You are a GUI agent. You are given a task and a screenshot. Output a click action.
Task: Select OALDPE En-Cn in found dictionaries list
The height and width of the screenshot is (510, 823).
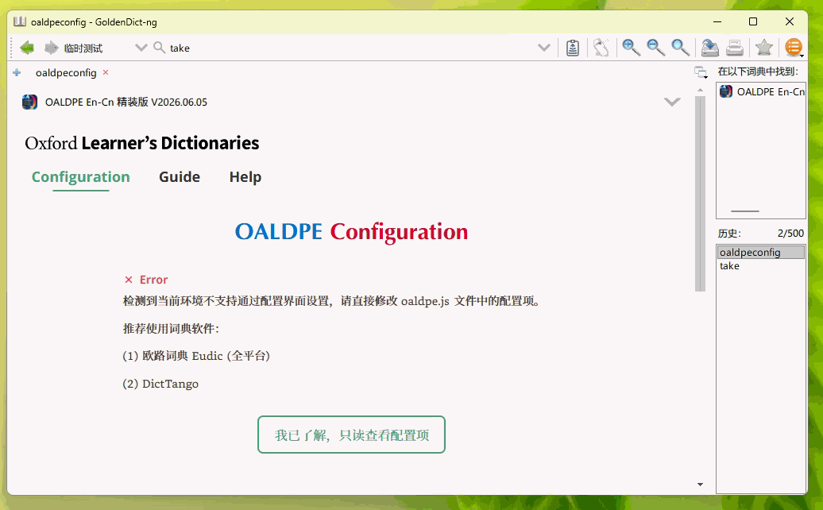coord(761,92)
